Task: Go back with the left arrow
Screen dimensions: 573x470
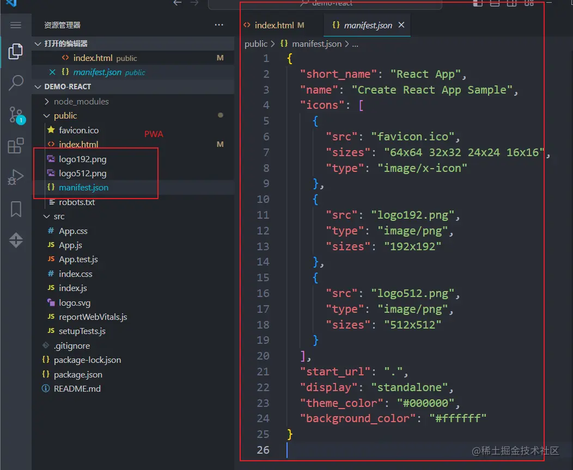Action: point(178,3)
